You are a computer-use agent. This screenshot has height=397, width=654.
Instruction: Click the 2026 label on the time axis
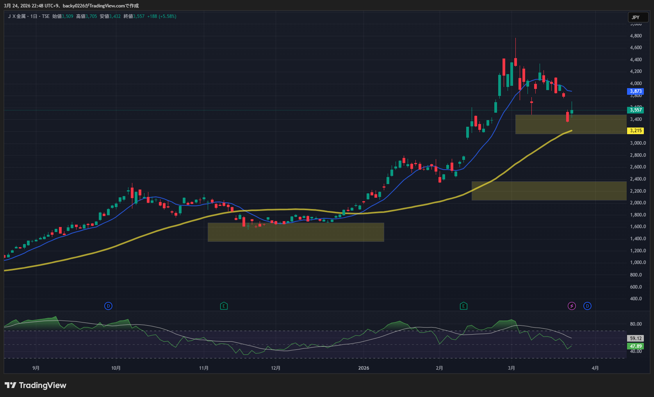tap(364, 368)
